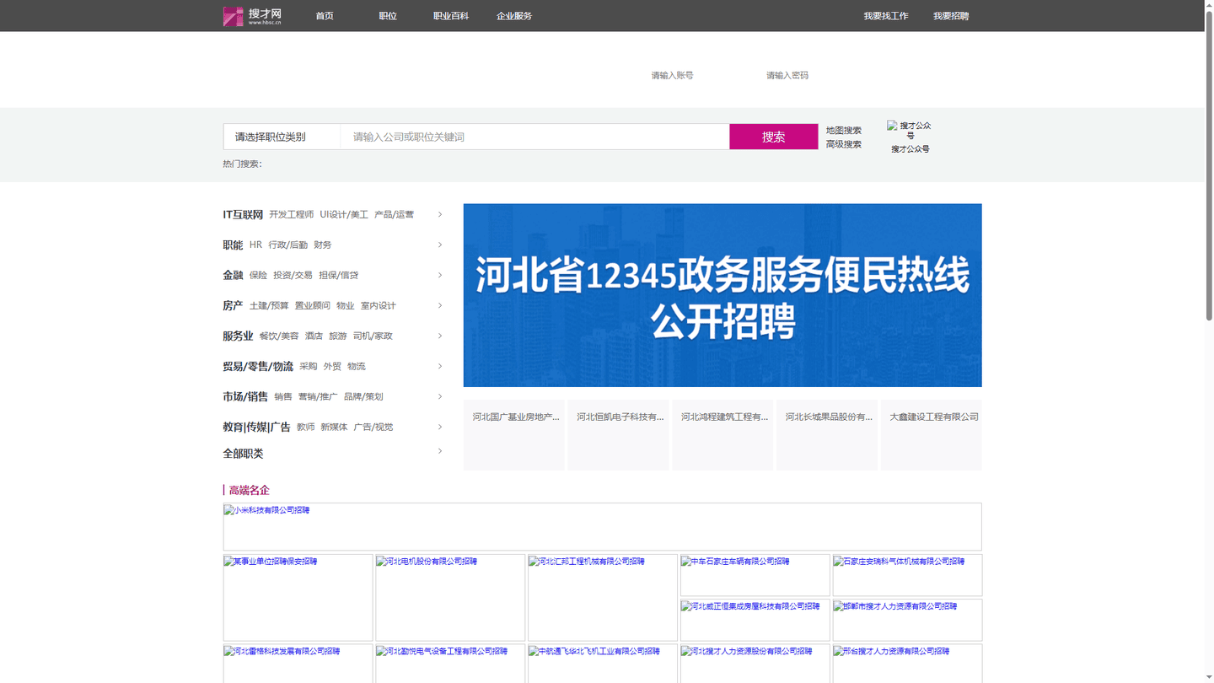The height and width of the screenshot is (683, 1214).
Task: Select 营销/推广 subcategory
Action: (x=318, y=397)
